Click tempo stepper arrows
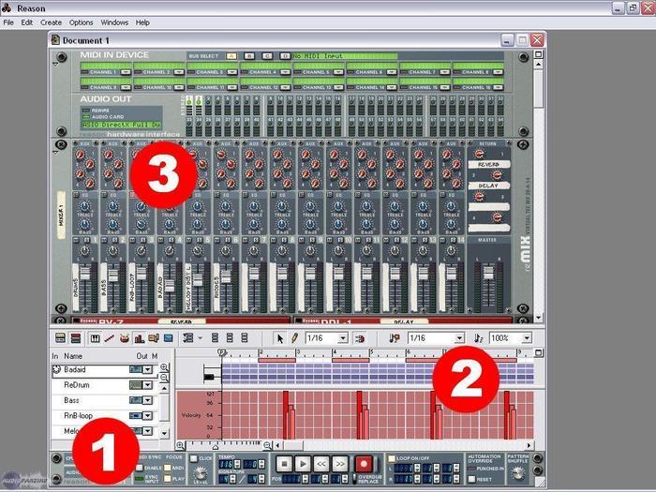 [x=237, y=465]
